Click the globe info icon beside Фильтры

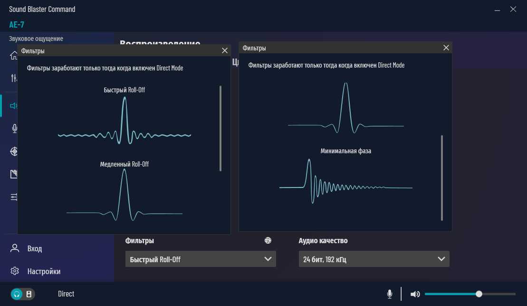pyautogui.click(x=268, y=241)
